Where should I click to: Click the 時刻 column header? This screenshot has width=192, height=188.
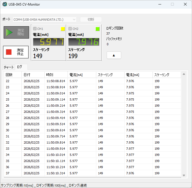(56, 75)
